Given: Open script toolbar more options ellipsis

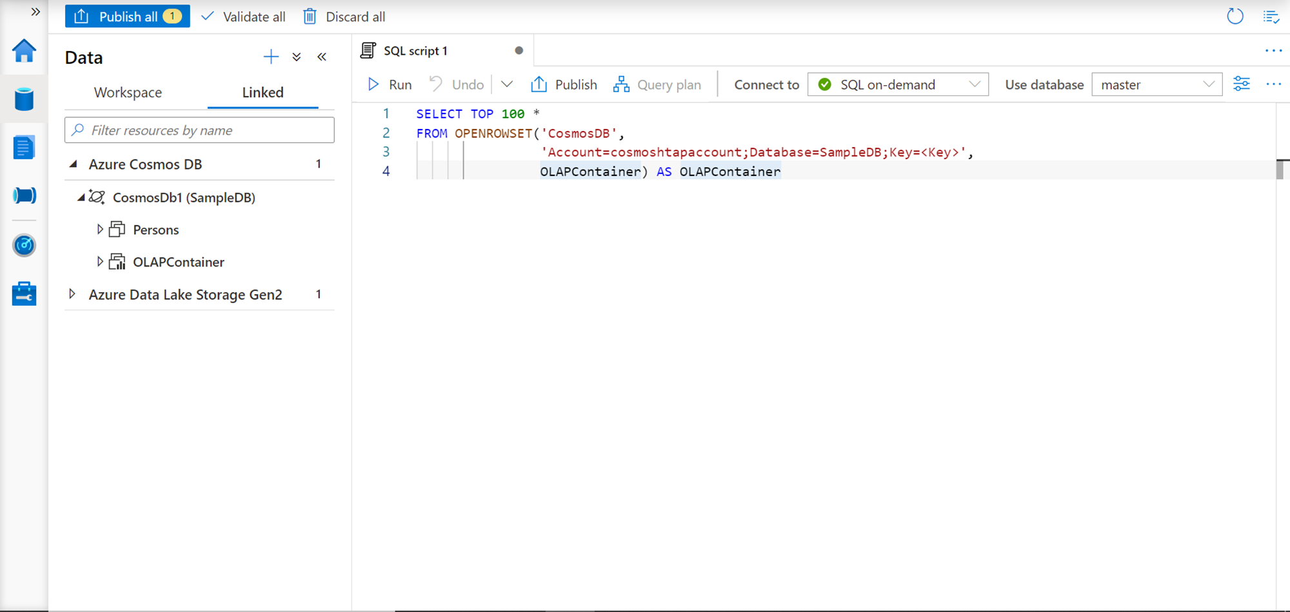Looking at the screenshot, I should pos(1274,84).
